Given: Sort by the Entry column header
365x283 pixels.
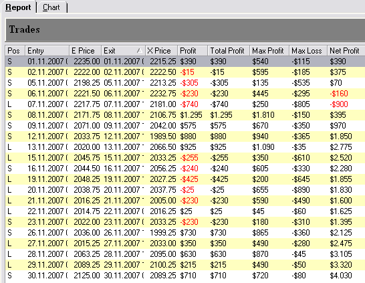Looking at the screenshot, I should tap(47, 51).
